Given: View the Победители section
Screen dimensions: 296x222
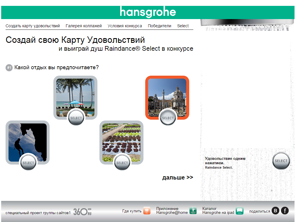Looking at the screenshot, I should pyautogui.click(x=159, y=26).
